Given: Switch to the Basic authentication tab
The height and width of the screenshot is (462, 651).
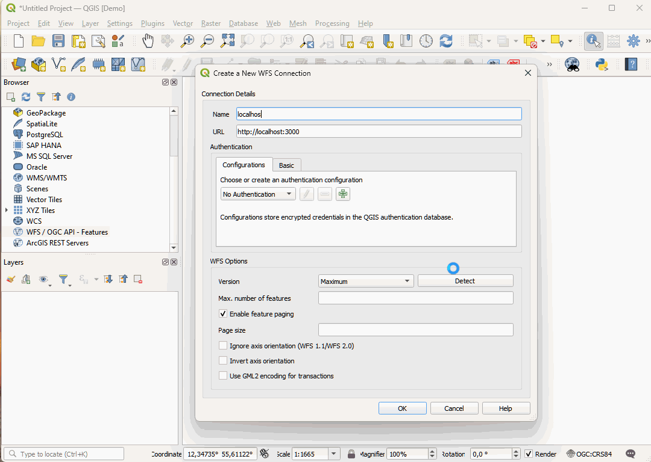Looking at the screenshot, I should point(286,165).
